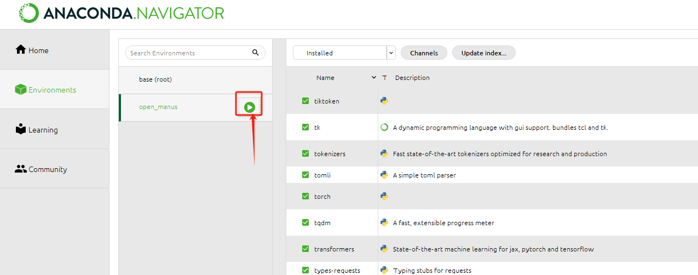Click the types-requests package name
Image resolution: width=698 pixels, height=275 pixels.
click(337, 271)
